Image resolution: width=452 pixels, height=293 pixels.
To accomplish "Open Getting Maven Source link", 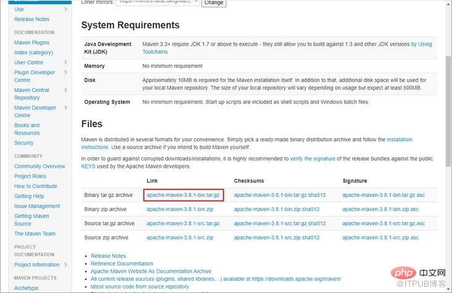I will point(31,220).
